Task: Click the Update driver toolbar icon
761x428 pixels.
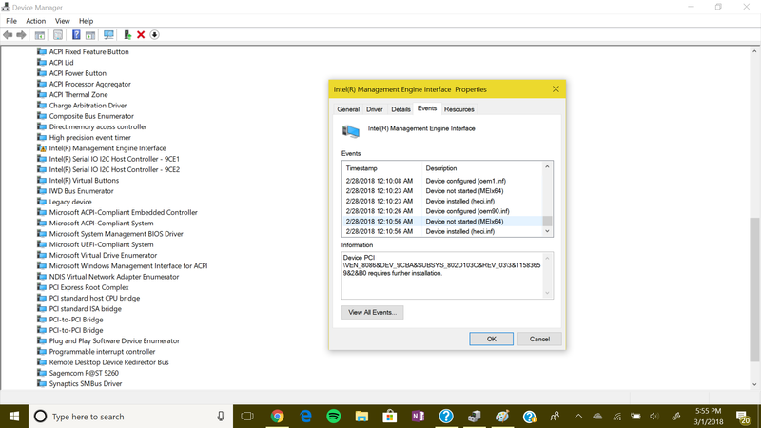Action: tap(127, 35)
